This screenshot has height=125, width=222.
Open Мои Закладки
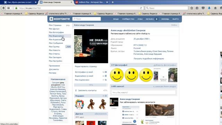click(55, 57)
